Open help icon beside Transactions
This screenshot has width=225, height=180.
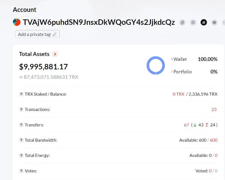(21, 110)
